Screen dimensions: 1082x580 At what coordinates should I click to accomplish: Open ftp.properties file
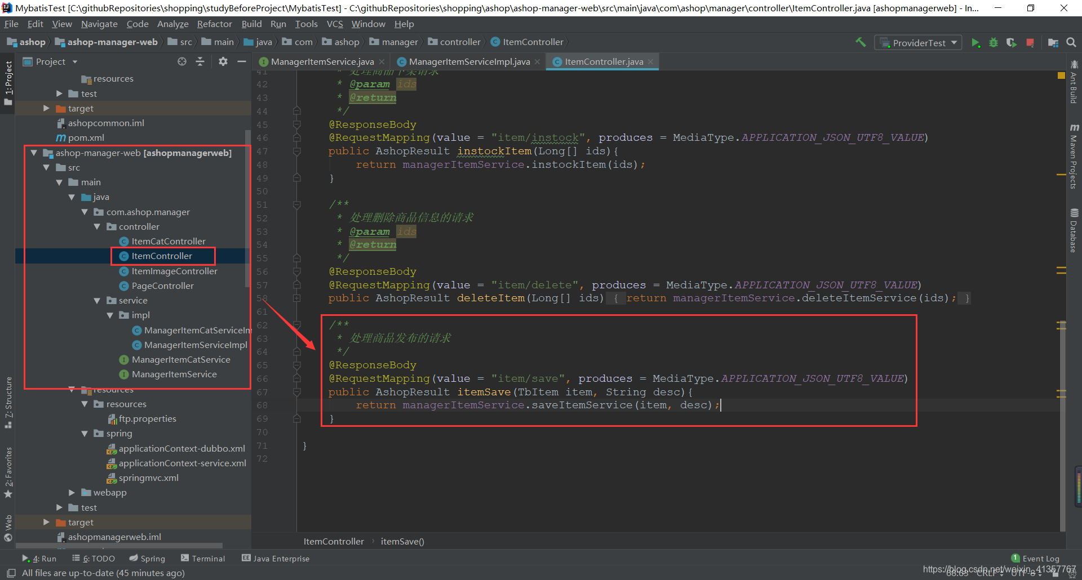coord(148,419)
